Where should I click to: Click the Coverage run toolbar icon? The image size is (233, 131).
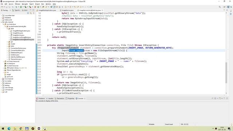pos(25,7)
